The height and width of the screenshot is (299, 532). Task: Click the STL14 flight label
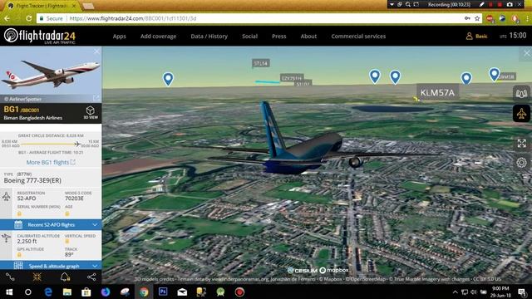click(260, 63)
